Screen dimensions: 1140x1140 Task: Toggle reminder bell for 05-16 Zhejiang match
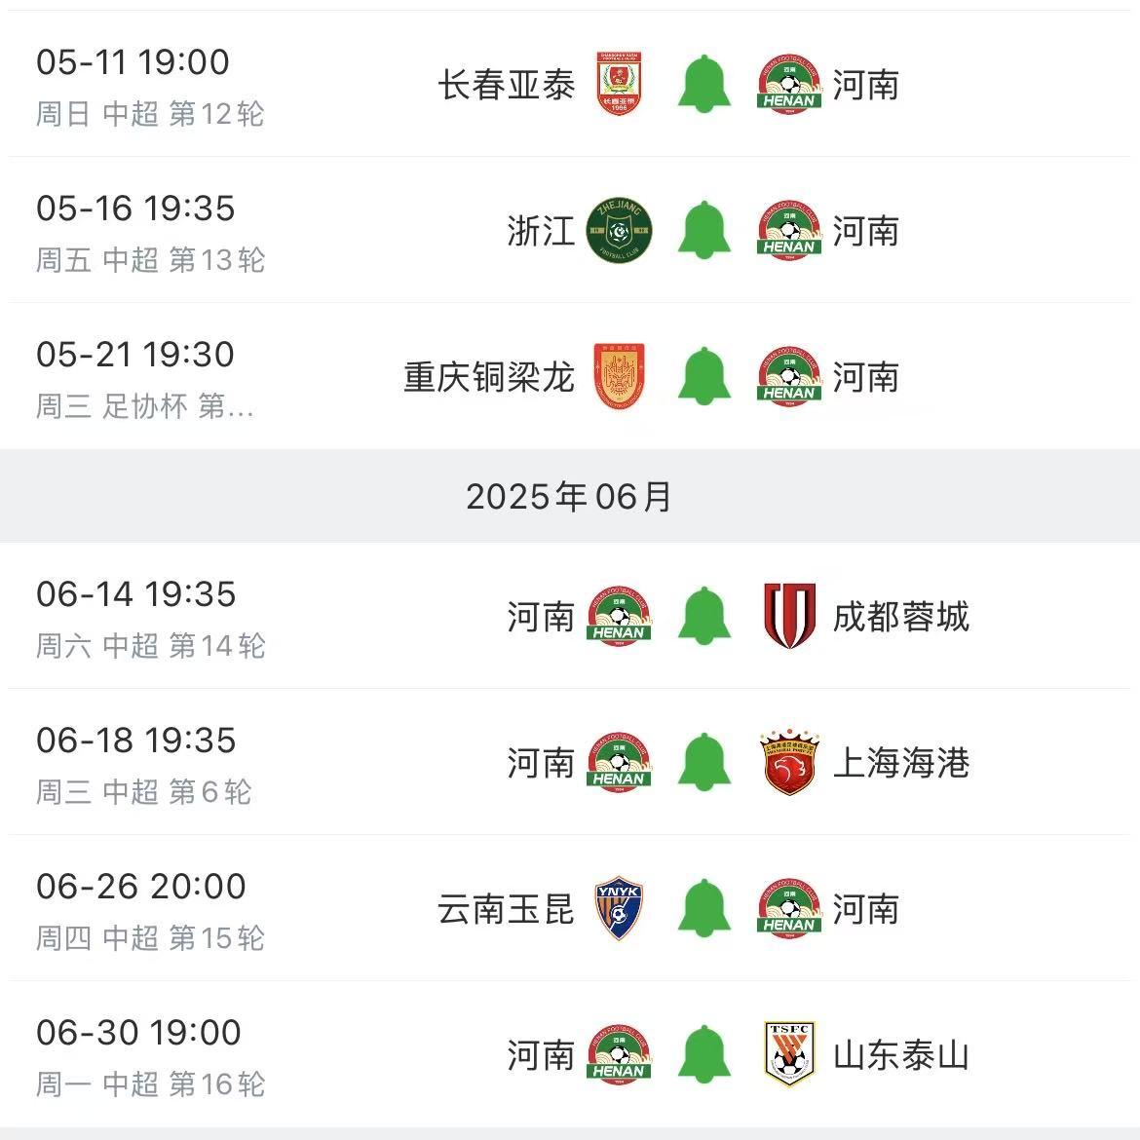703,231
